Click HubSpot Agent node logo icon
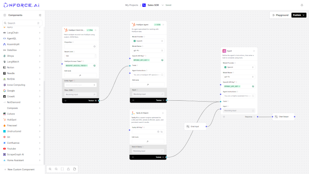The height and width of the screenshot is (174, 309). click(134, 25)
